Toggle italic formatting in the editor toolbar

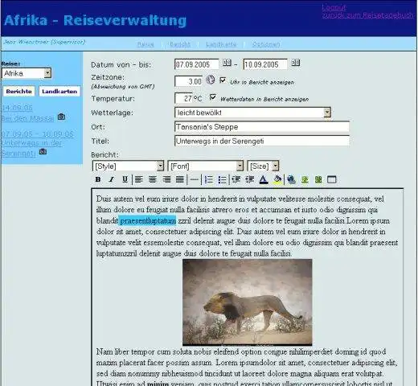click(112, 179)
